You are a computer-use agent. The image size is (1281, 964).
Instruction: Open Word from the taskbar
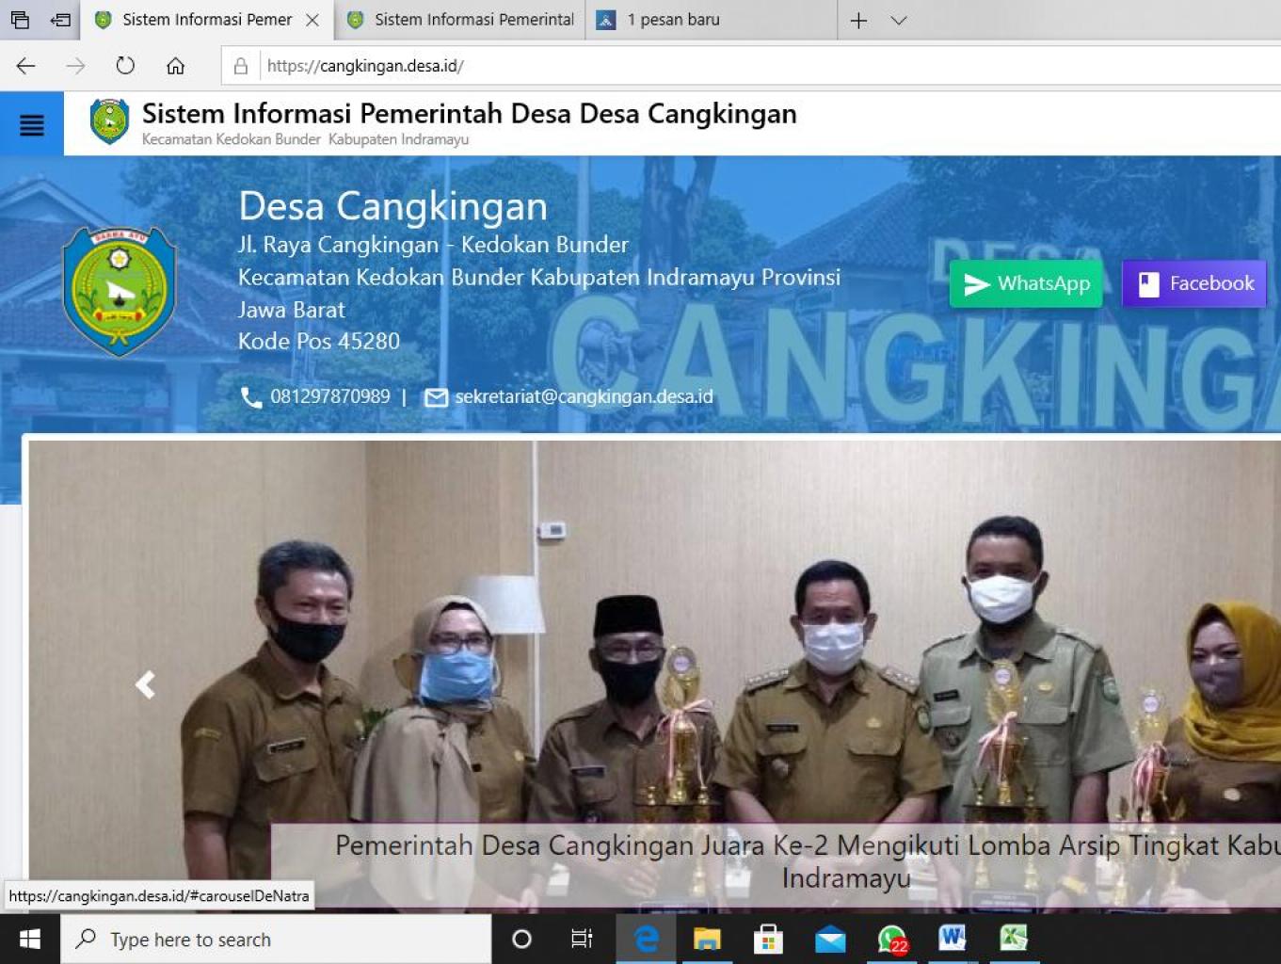coord(952,939)
